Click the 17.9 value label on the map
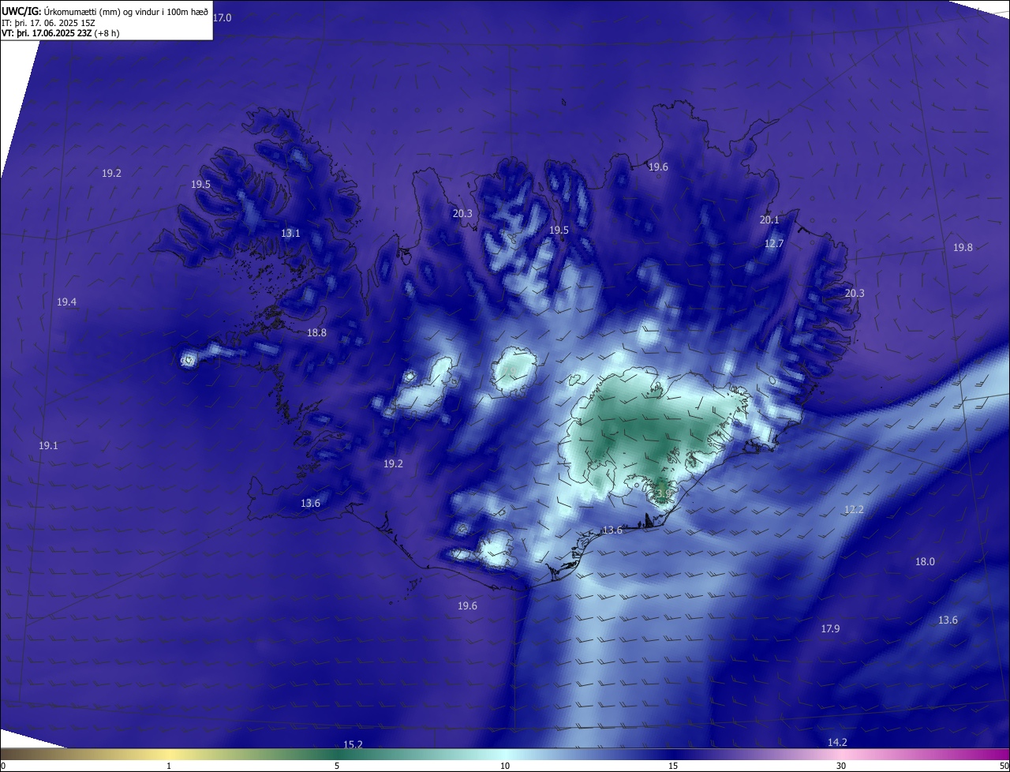Image resolution: width=1010 pixels, height=772 pixels. pyautogui.click(x=830, y=629)
